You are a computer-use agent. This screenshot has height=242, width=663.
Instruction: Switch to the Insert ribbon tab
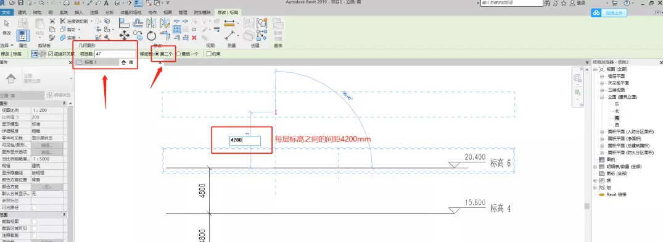[79, 13]
